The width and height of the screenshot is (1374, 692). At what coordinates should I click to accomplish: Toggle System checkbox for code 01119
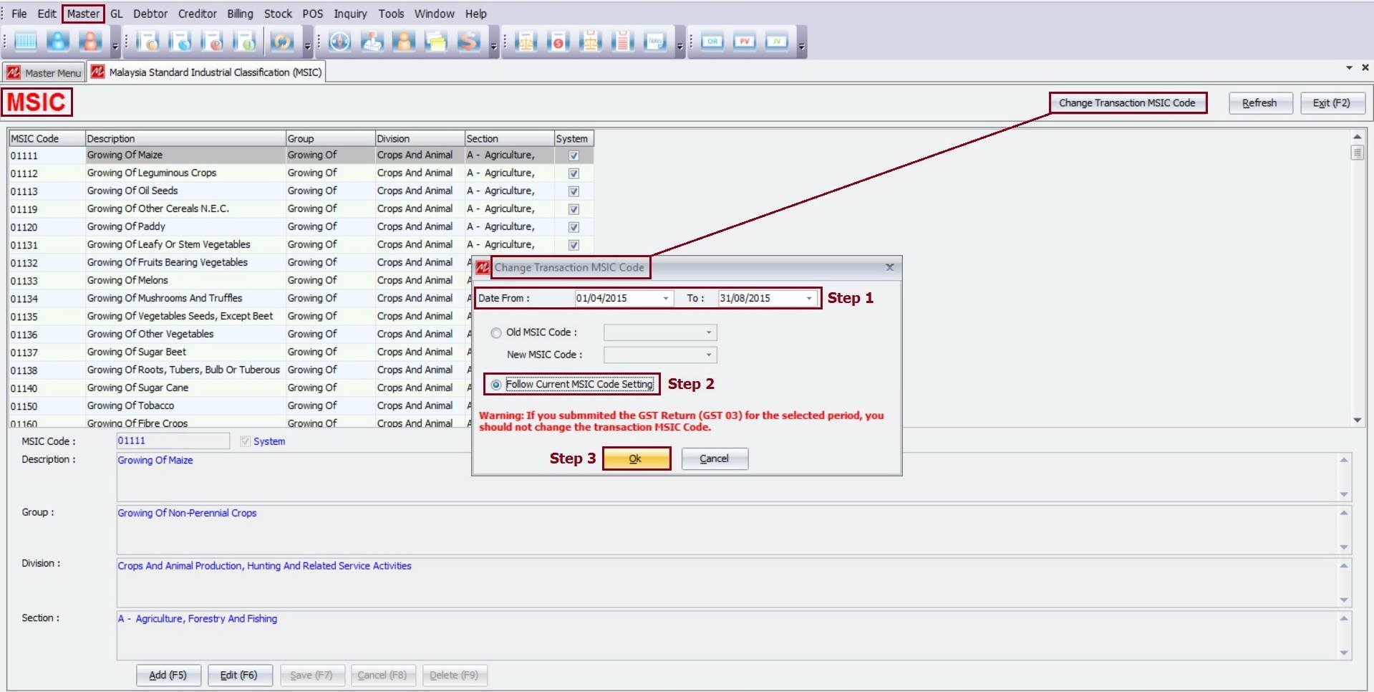574,209
